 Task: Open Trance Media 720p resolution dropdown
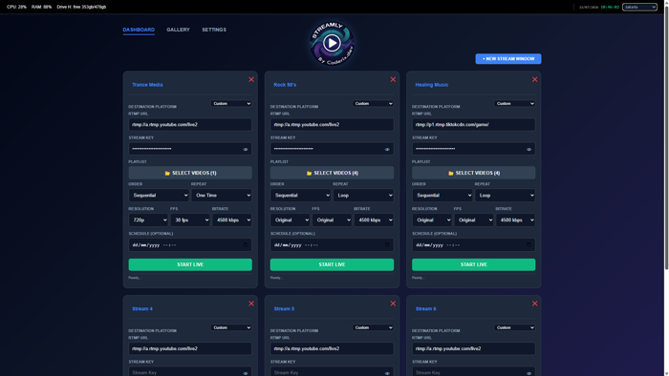point(148,220)
